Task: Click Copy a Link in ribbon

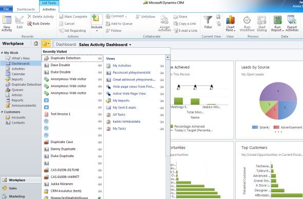Action: [184, 24]
